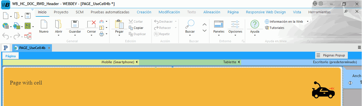Open the Abrir dropdown arrow
This screenshot has width=362, height=106.
pyautogui.click(x=58, y=35)
